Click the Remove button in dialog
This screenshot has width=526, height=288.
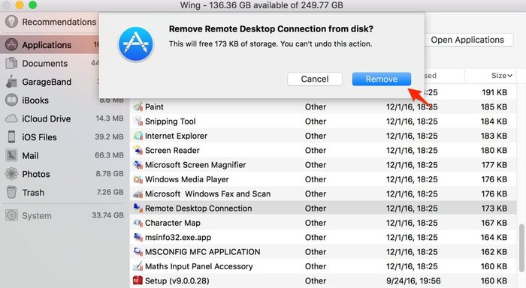tap(382, 79)
